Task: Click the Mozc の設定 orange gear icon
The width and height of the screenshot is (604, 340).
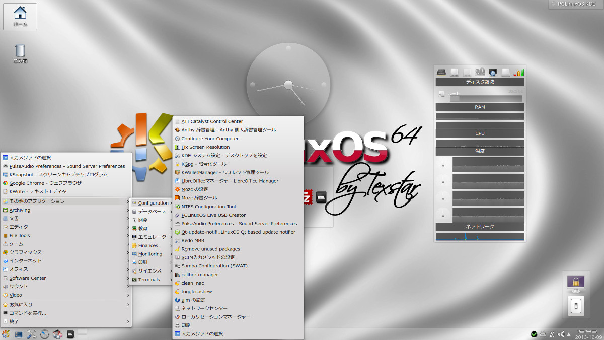Action: click(x=177, y=189)
